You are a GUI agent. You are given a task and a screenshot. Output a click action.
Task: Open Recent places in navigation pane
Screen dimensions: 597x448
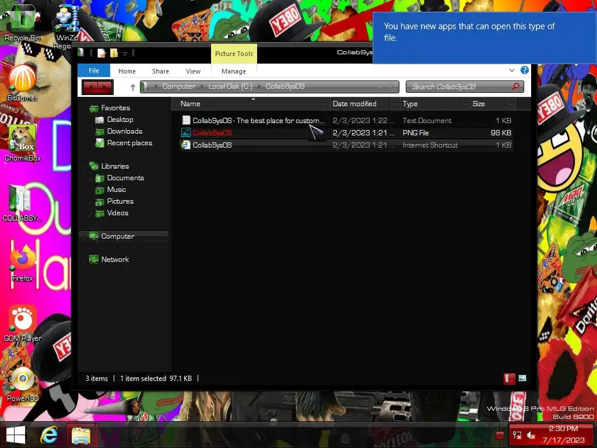(x=129, y=143)
